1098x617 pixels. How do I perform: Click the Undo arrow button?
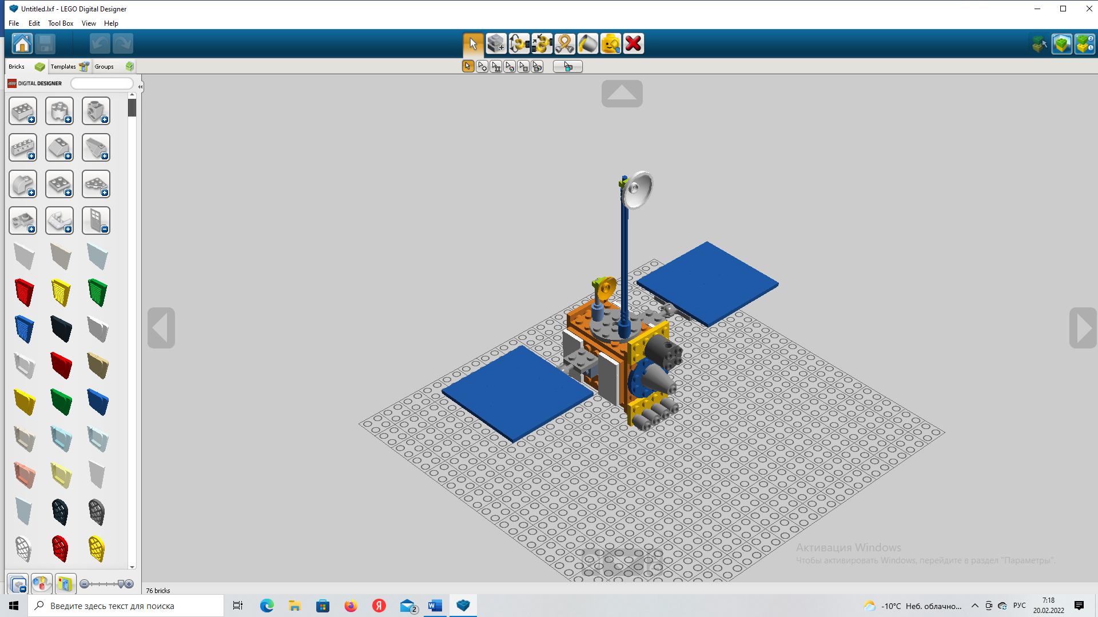[x=100, y=44]
